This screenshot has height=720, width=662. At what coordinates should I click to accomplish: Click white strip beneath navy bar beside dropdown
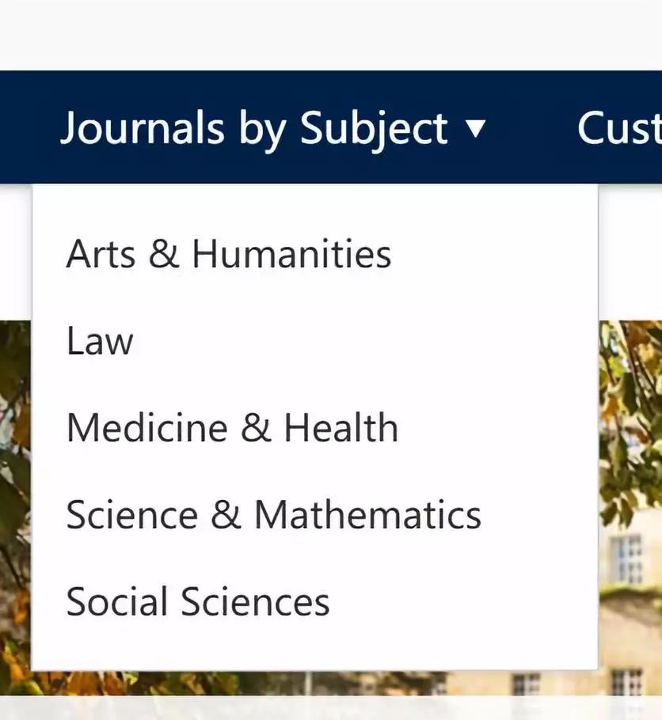[x=630, y=252]
